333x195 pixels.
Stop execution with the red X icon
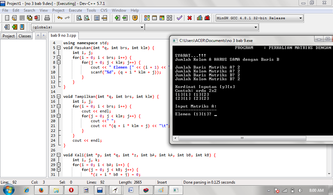[190, 18]
